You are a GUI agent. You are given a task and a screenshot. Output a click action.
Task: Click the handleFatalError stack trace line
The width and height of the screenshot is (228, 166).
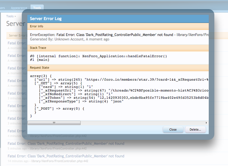coord(98,56)
